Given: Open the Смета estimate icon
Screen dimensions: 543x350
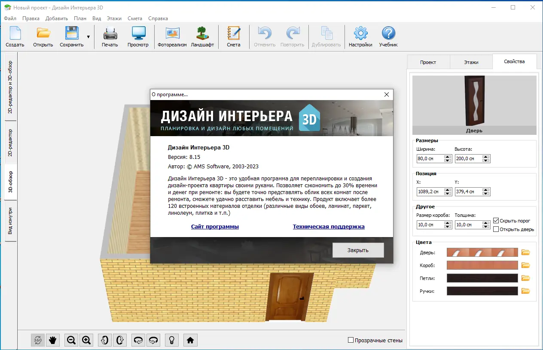Looking at the screenshot, I should [x=234, y=37].
